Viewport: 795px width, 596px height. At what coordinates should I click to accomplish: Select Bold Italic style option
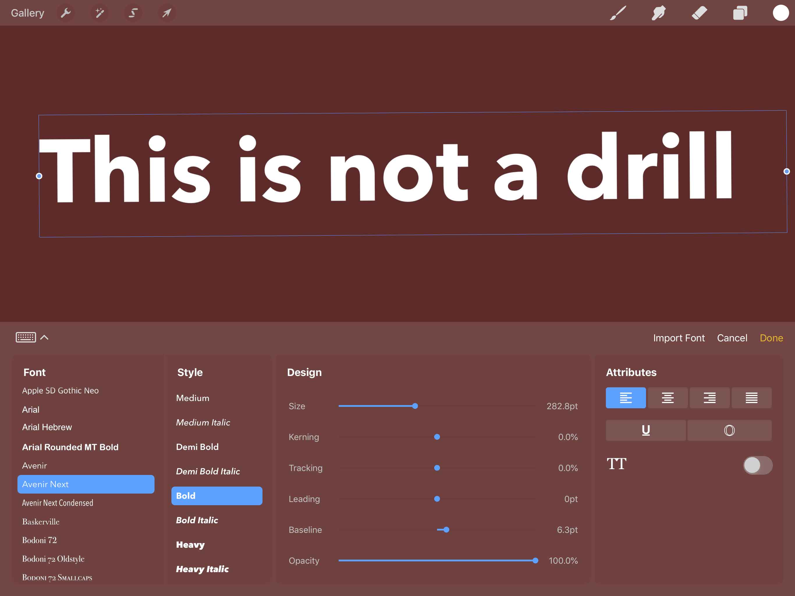coord(196,520)
